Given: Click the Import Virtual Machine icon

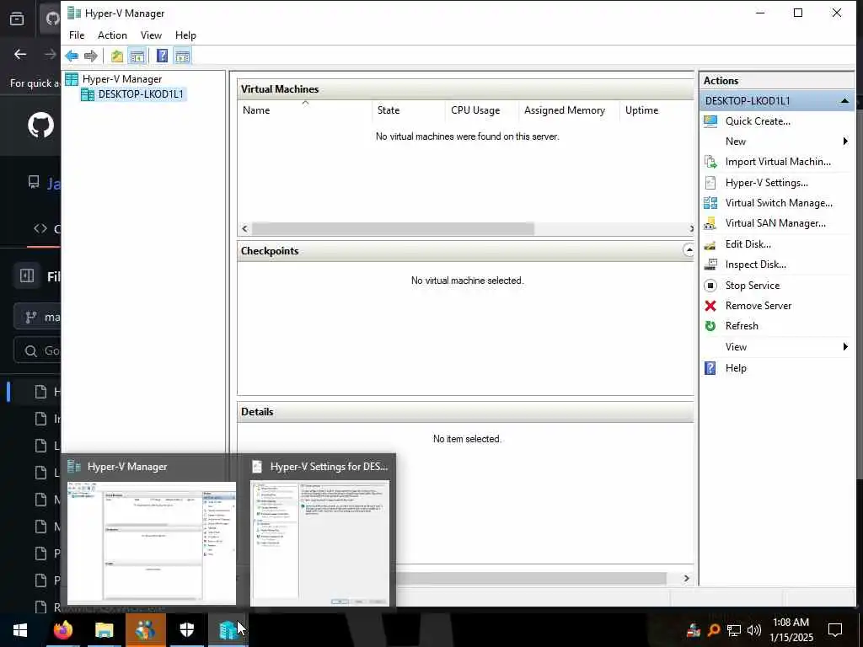Looking at the screenshot, I should (710, 162).
